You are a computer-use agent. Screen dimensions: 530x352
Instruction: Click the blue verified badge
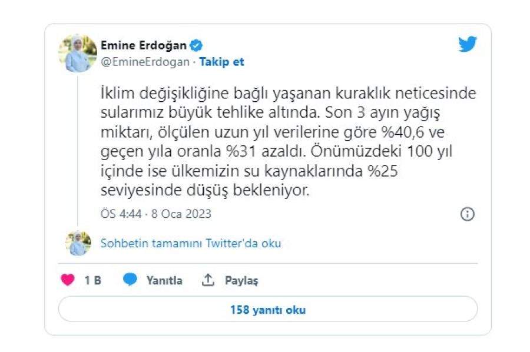pos(197,45)
